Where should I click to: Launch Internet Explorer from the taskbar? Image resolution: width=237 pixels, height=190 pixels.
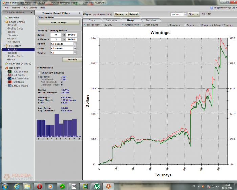pyautogui.click(x=17, y=186)
